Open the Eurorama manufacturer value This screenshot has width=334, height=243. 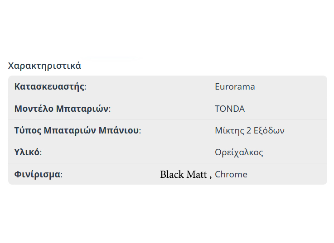click(x=235, y=86)
